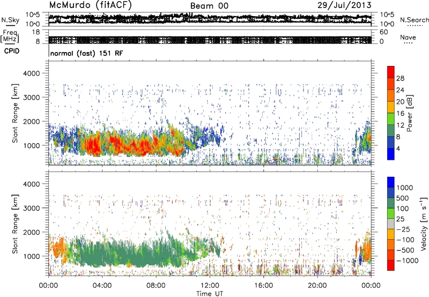Viewport: 429px width, 297px height.
Task: Click the 'Velocity [m s⁻¹]' color bar label
Action: (x=424, y=224)
